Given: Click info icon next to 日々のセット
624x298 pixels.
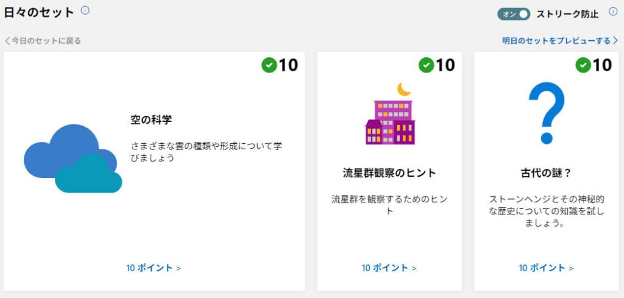Looking at the screenshot, I should (85, 10).
